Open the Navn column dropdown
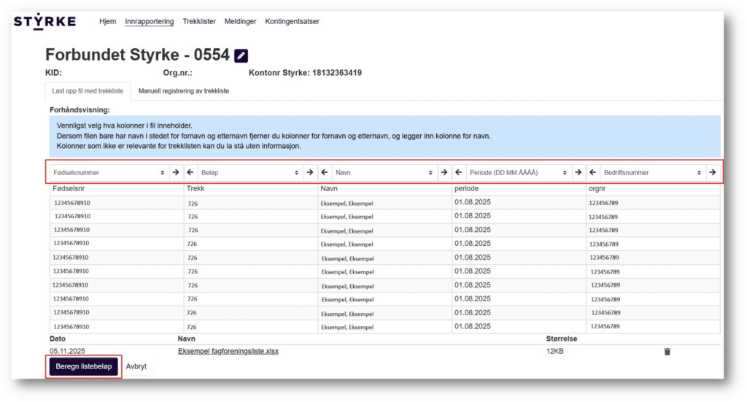The height and width of the screenshot is (402, 747). click(x=383, y=173)
